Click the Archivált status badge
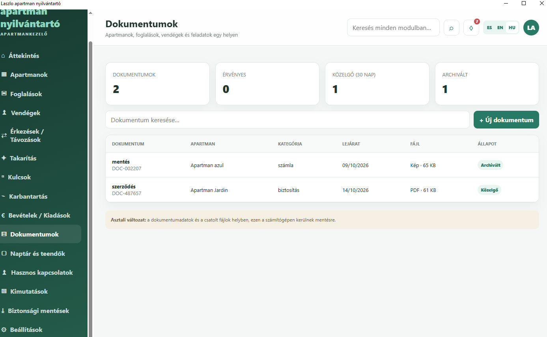 tap(491, 165)
